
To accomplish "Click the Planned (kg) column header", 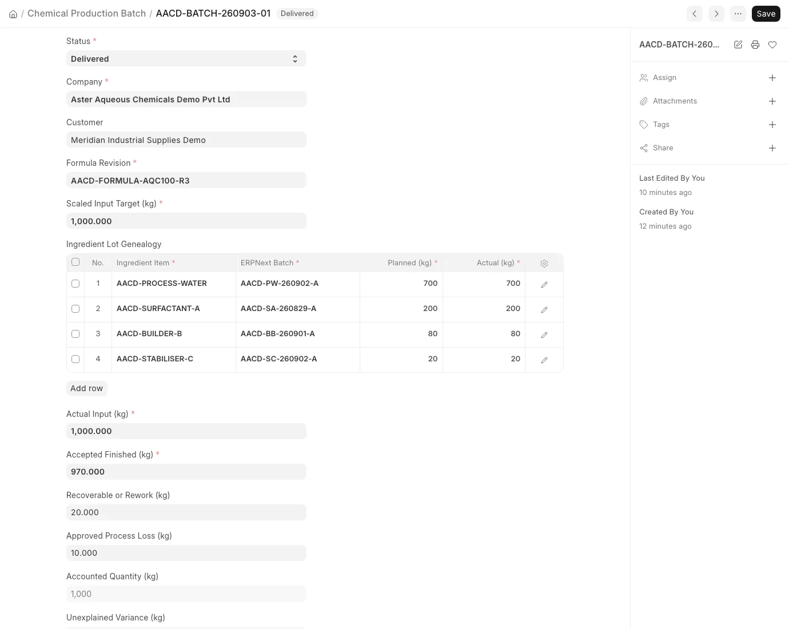I will pos(401,263).
